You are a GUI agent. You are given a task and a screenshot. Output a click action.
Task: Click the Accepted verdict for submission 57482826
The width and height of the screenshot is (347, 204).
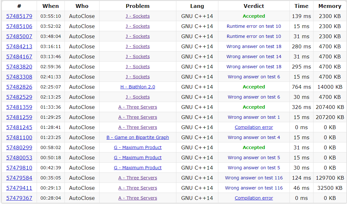pos(254,87)
